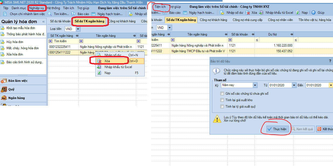Enable Tính lại giá xuất kho checkbox
This screenshot has height=166, width=333.
[x=222, y=100]
